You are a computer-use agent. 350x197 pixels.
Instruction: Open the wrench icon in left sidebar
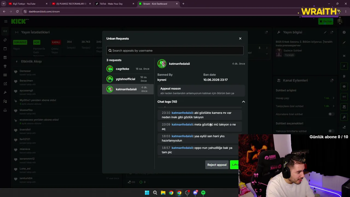point(5,92)
